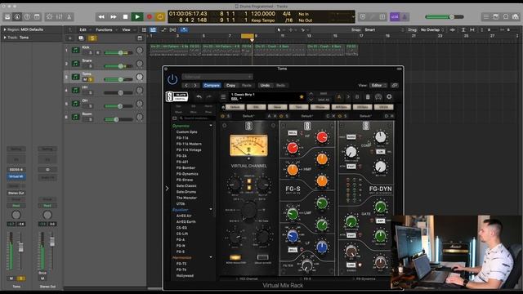Expand the Region MIDI Defaults disclosure triangle

coord(5,29)
